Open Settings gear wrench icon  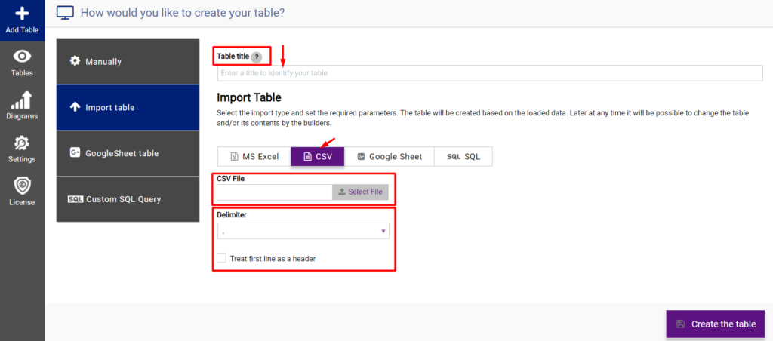pos(22,143)
